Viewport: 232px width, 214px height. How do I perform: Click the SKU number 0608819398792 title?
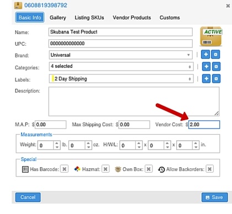pos(46,5)
